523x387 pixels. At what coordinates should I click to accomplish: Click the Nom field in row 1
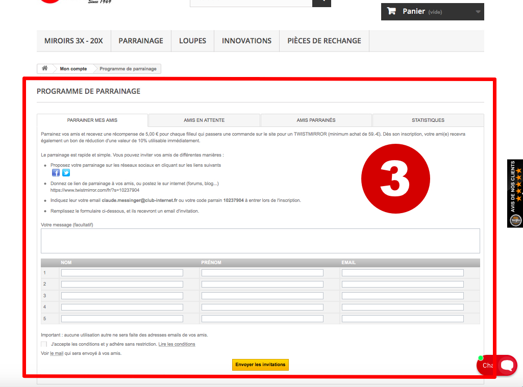pyautogui.click(x=122, y=273)
